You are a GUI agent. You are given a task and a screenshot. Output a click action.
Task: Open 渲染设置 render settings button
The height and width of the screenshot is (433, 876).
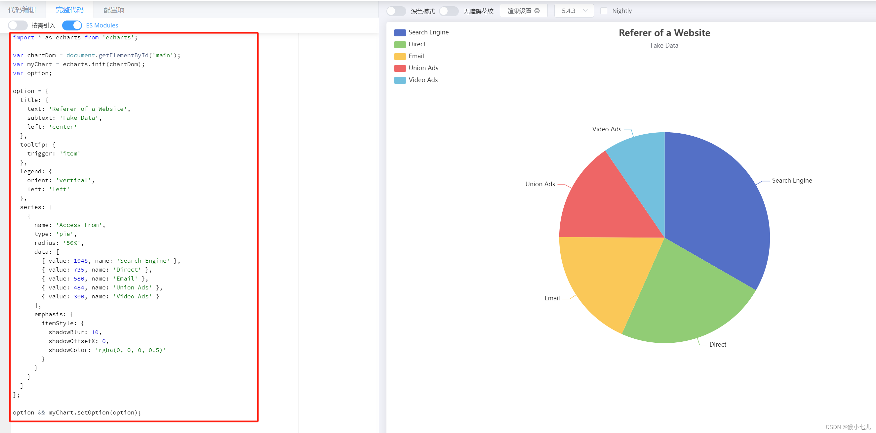click(x=523, y=11)
